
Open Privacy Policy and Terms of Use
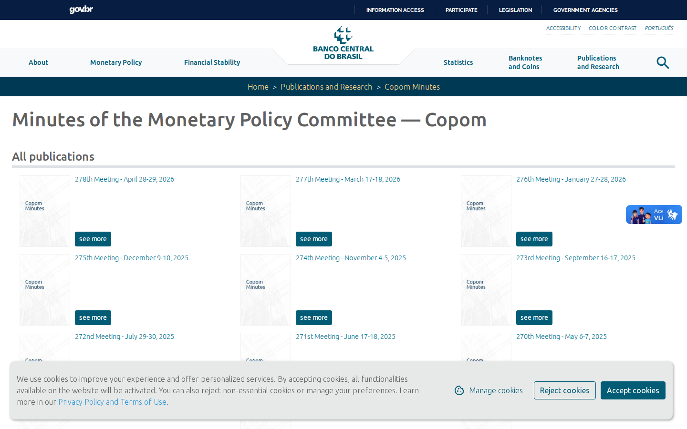tap(112, 402)
